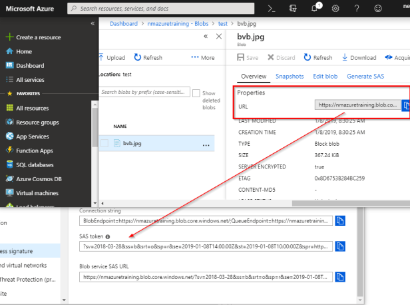Collapse the left navigation sidebar
The image size is (410, 305).
[x=93, y=23]
